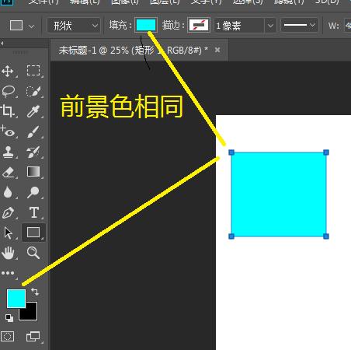Reset default foreground and background colors

point(9,317)
